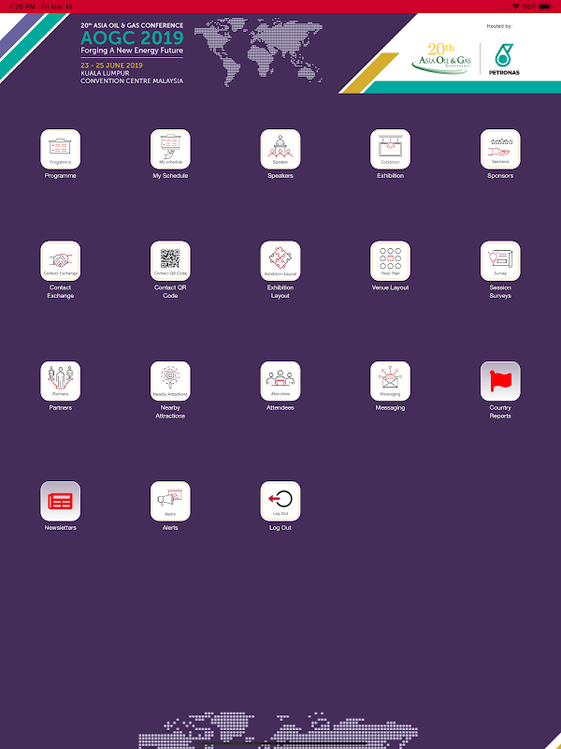The image size is (561, 749).
Task: Tap the Attendees icon
Action: point(280,381)
